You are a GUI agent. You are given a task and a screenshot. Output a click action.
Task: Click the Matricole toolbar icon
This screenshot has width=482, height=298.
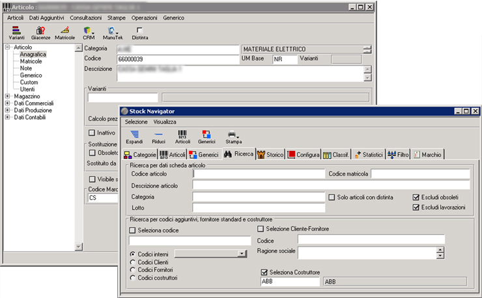coord(65,33)
